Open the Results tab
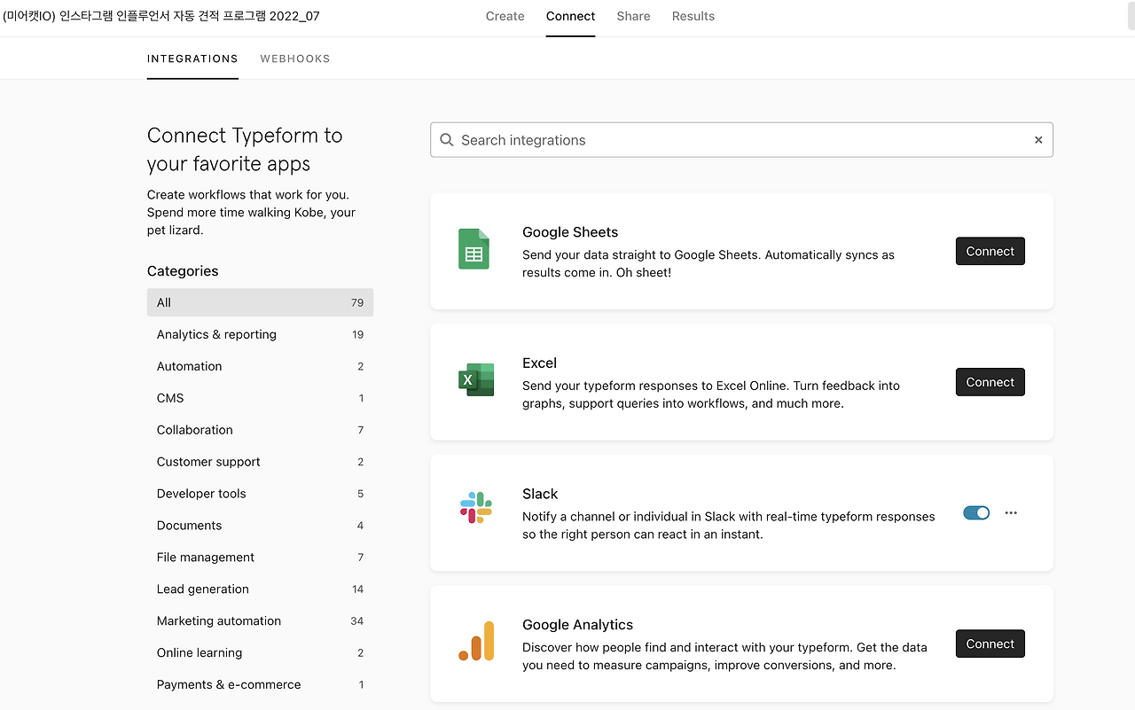The width and height of the screenshot is (1135, 710). tap(693, 16)
